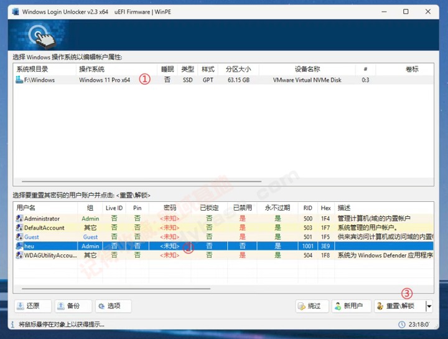
Task: Click the app icon in the title bar
Action: pos(16,12)
